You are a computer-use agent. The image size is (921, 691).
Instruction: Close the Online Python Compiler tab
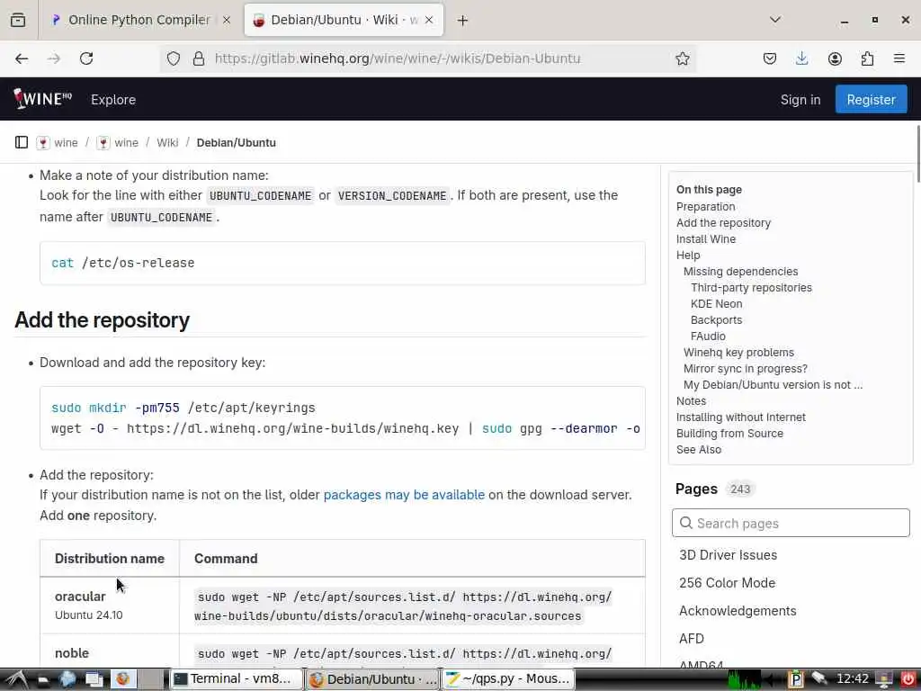tap(227, 20)
